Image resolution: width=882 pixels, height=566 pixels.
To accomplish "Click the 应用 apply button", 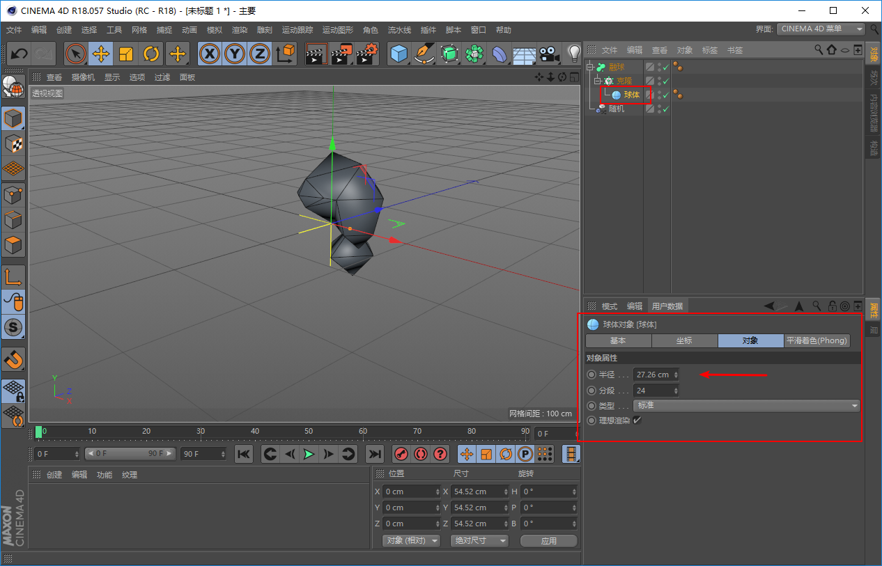I will [x=549, y=541].
